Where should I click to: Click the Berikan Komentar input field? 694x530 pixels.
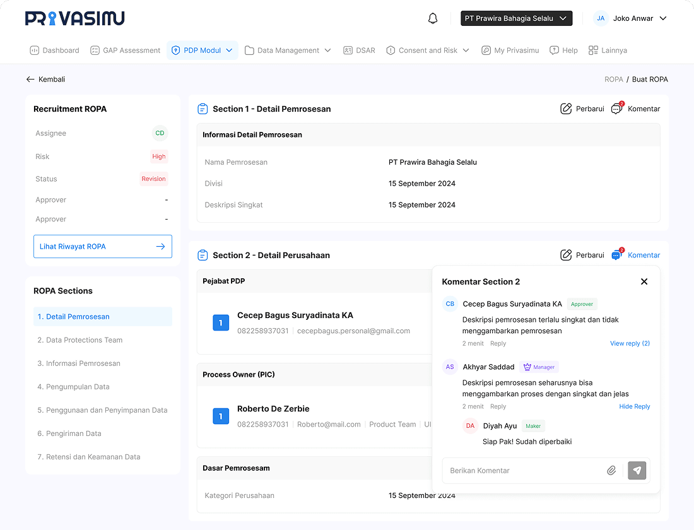click(522, 471)
